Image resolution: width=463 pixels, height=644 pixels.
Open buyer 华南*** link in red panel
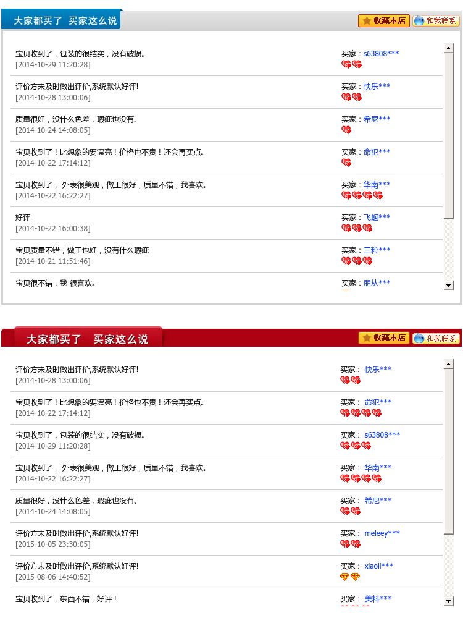[x=378, y=467]
